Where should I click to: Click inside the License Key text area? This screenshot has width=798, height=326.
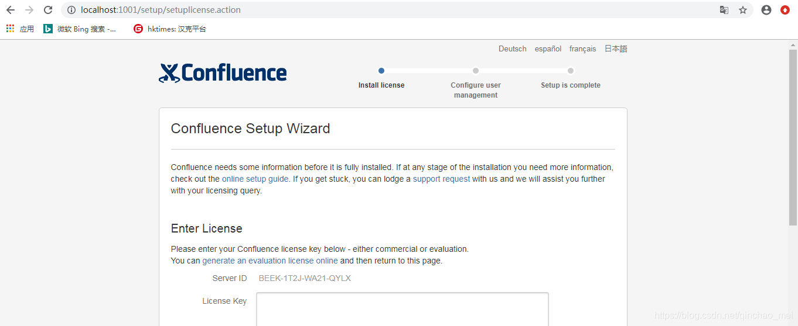(403, 309)
